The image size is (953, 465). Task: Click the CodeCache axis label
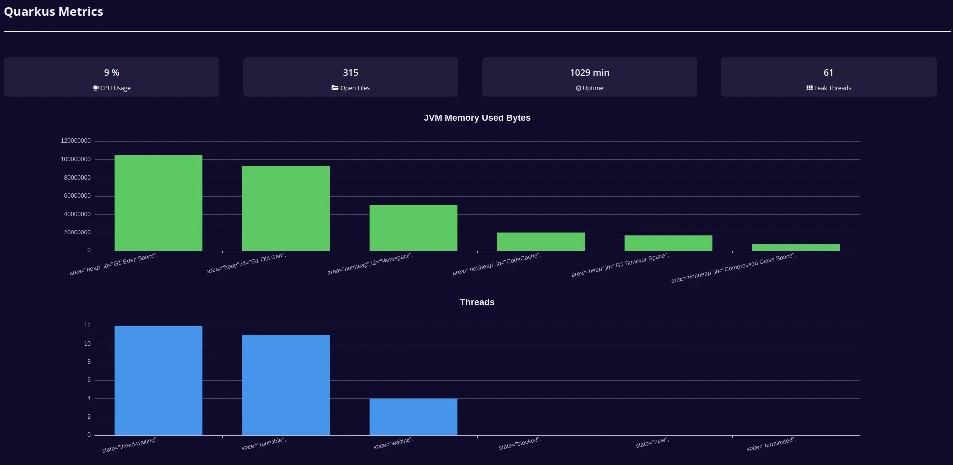click(x=497, y=264)
